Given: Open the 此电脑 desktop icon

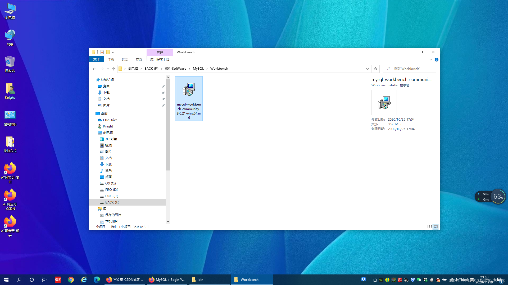Looking at the screenshot, I should click(10, 11).
